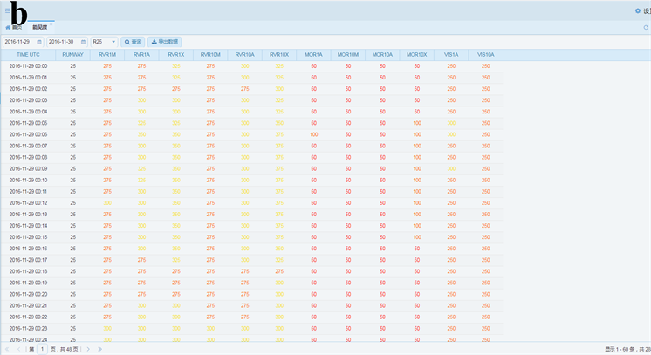651x355 pixels.
Task: Click the VIS10A column header
Action: pos(485,54)
